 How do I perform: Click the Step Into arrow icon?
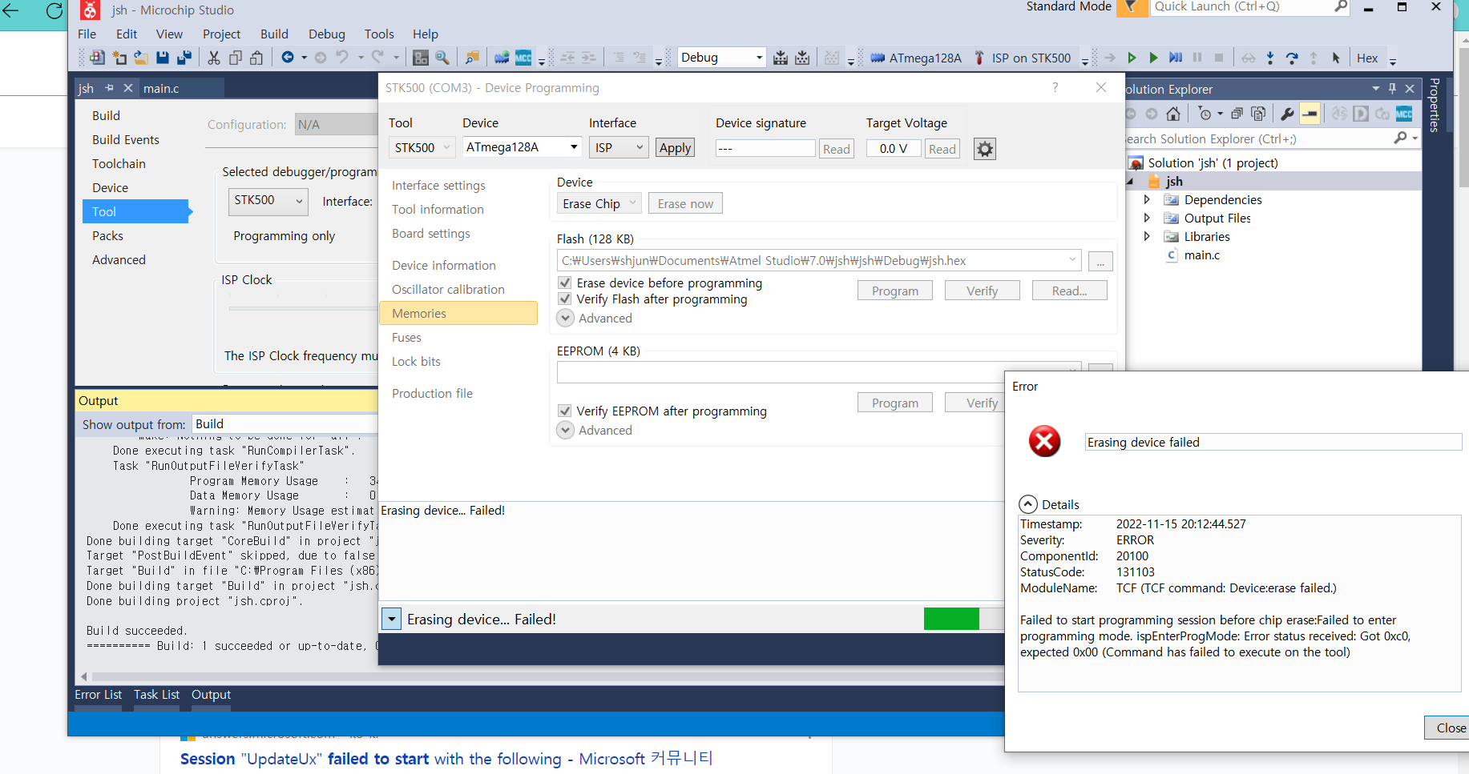click(x=1270, y=58)
